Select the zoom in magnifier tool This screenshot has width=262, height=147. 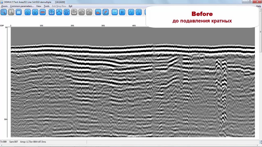coord(4,12)
